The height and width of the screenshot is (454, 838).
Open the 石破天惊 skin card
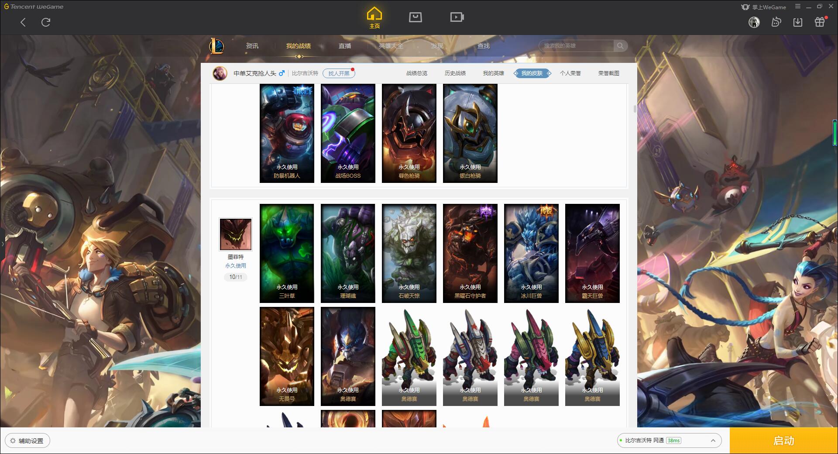409,253
